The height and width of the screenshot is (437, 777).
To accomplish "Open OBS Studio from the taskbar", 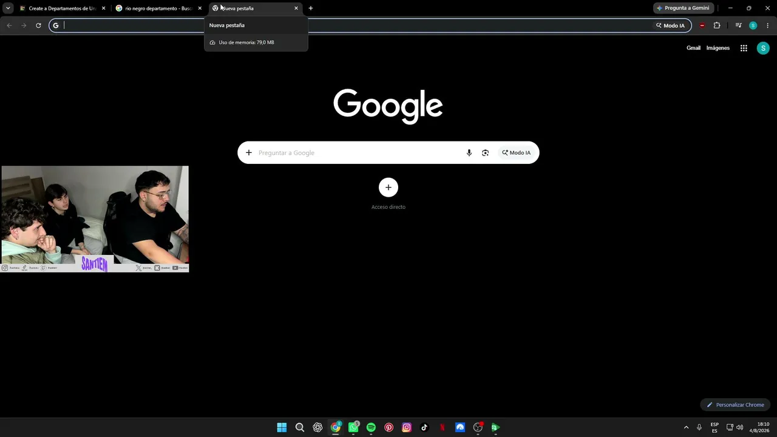I will pyautogui.click(x=478, y=427).
